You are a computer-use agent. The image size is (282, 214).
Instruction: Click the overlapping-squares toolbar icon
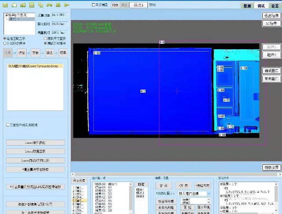coord(40,5)
